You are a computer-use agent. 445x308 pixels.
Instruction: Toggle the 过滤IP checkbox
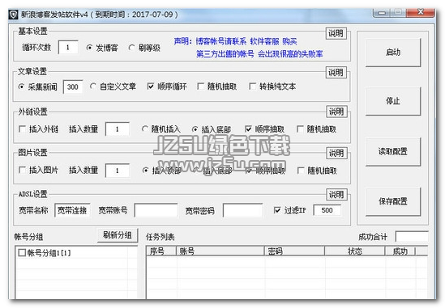click(277, 210)
